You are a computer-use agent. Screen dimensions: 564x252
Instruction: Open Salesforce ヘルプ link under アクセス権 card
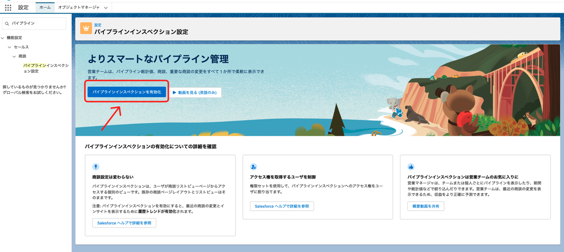click(x=282, y=206)
